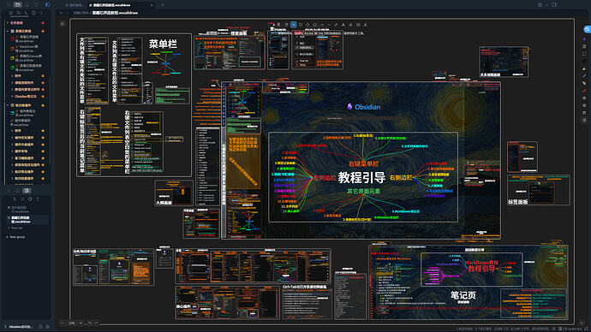The width and height of the screenshot is (591, 332).
Task: Toggle the tool lock in Excalidraw toolbar
Action: click(x=278, y=25)
